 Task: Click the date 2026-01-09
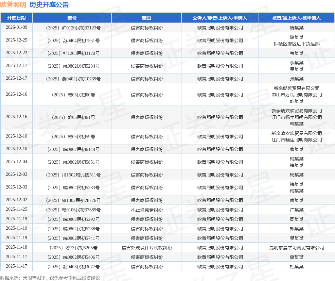[x=16, y=27]
